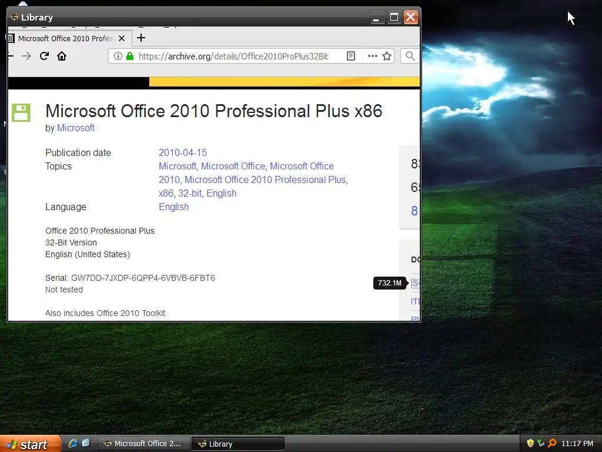The height and width of the screenshot is (452, 602).
Task: Click the forward navigation arrow
Action: point(26,56)
